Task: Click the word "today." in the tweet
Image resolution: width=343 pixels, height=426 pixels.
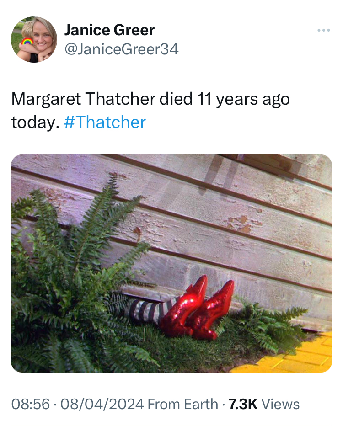Action: tap(35, 122)
